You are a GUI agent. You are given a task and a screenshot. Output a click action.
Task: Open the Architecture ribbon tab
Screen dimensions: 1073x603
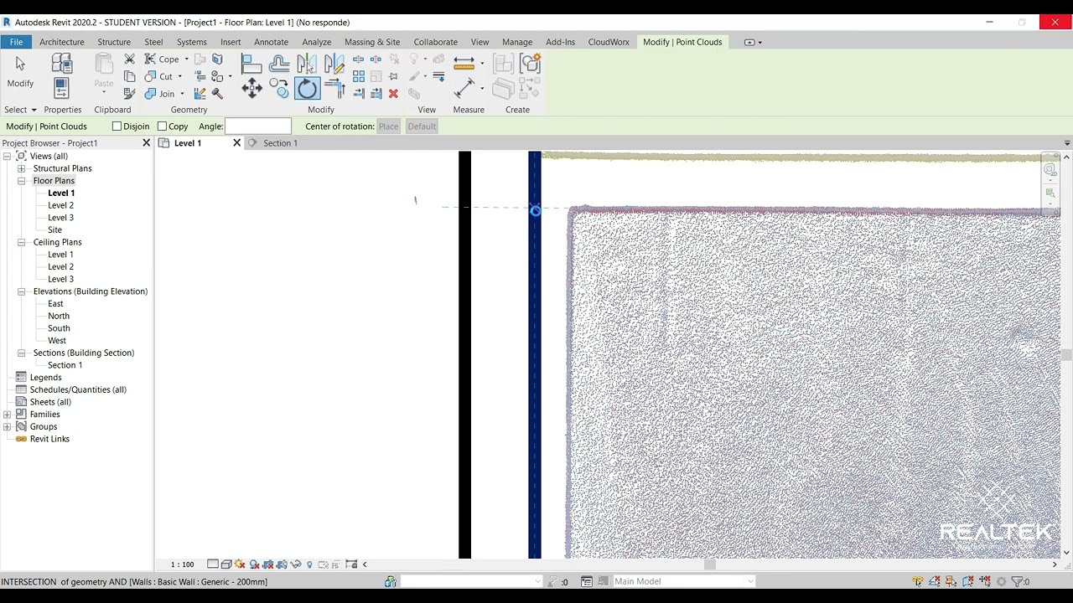tap(62, 42)
